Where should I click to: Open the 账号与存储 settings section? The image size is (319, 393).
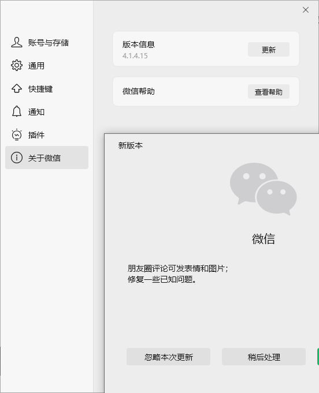tap(47, 43)
